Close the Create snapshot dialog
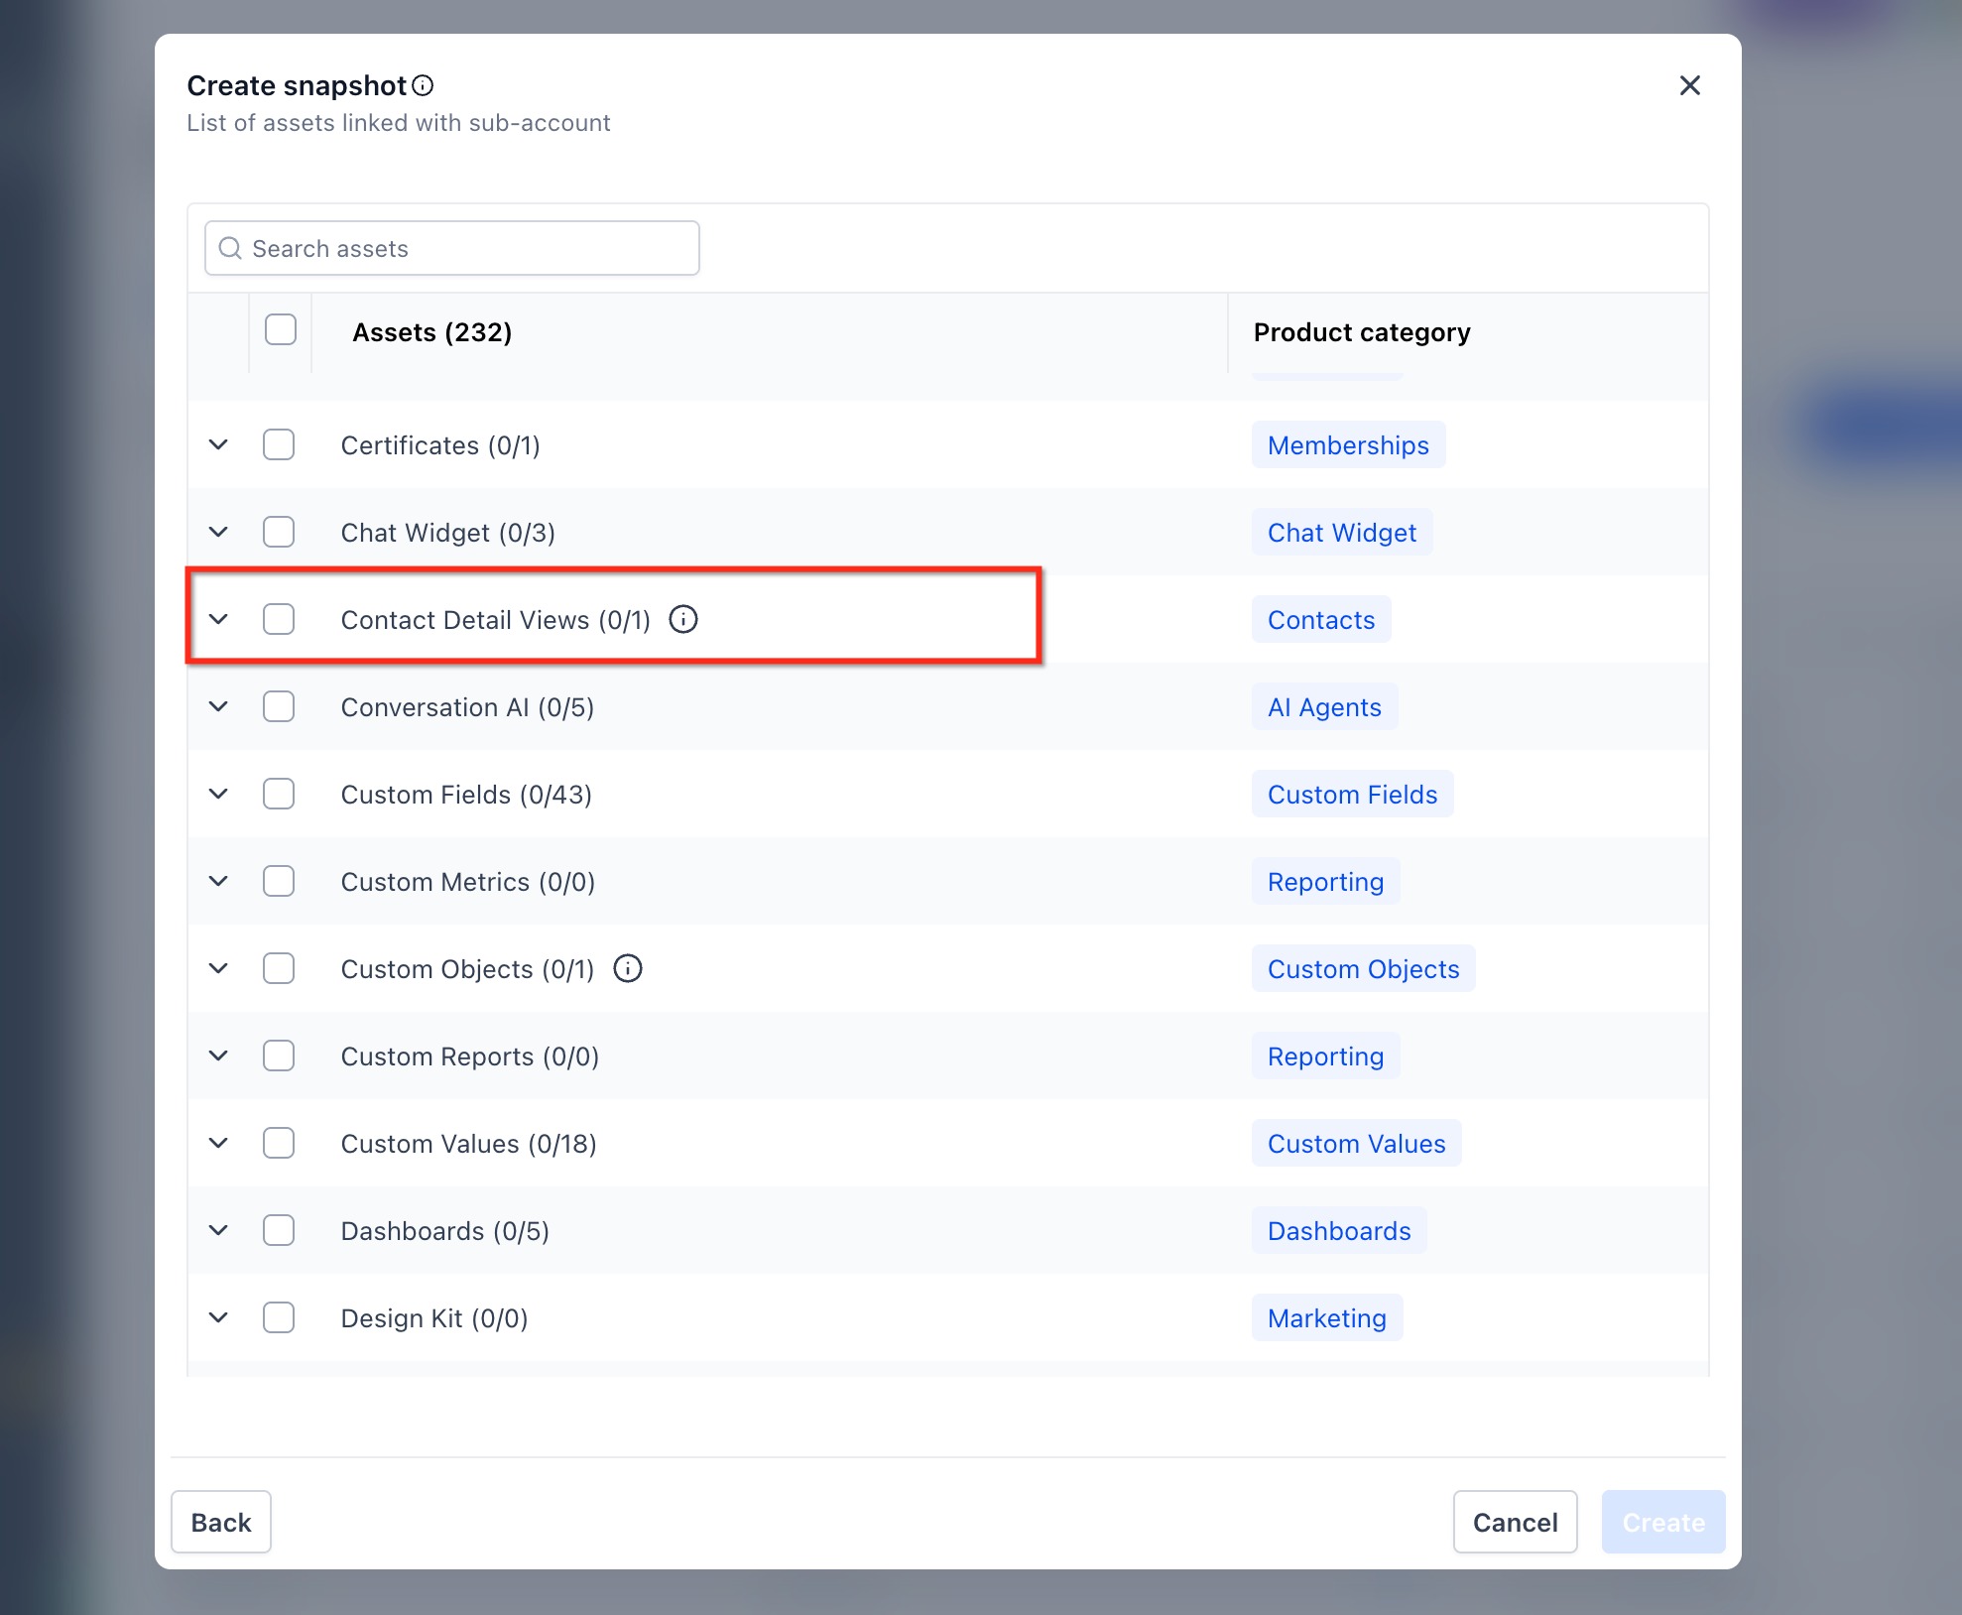 coord(1690,85)
